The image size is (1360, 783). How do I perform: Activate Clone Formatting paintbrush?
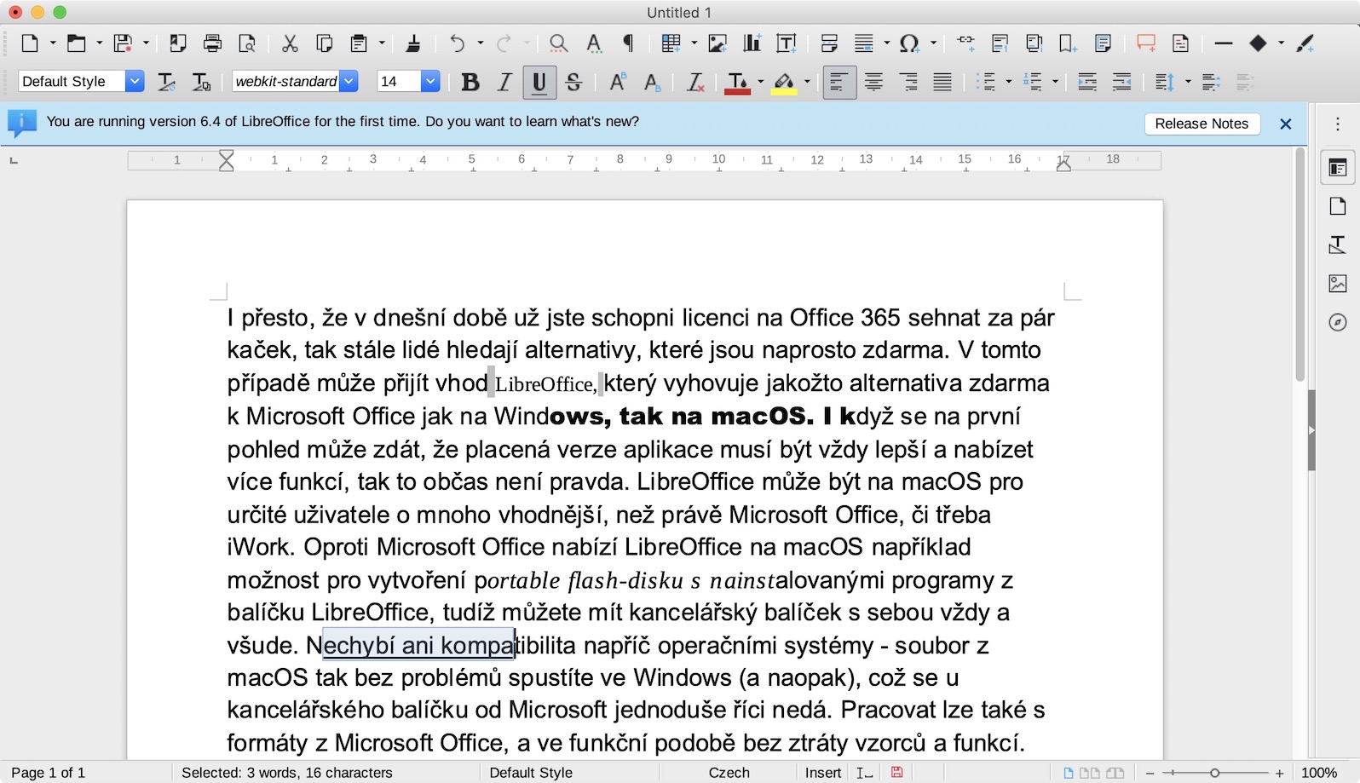(413, 43)
